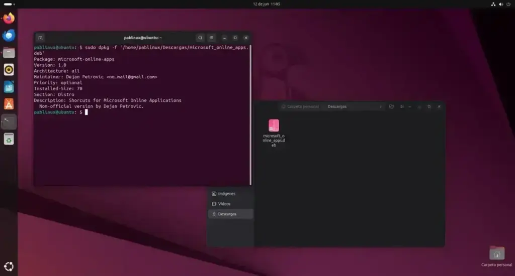
Task: Open the path bar options menu in Files
Action: click(x=381, y=106)
